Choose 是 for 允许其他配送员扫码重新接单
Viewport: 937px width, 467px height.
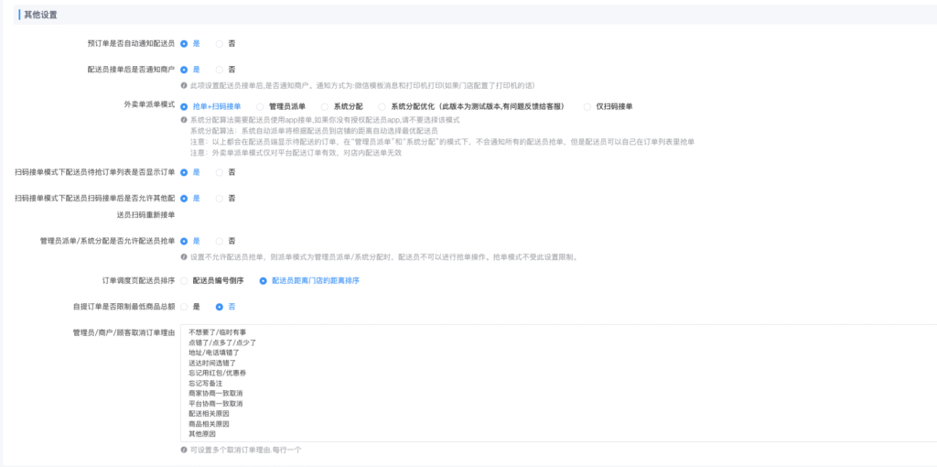coord(184,198)
